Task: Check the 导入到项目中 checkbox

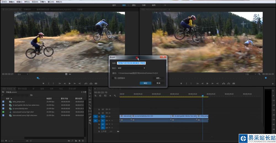Action: click(x=113, y=78)
